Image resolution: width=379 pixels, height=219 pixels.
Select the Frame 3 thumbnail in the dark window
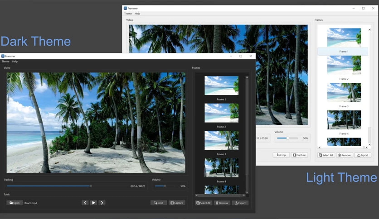click(x=221, y=140)
